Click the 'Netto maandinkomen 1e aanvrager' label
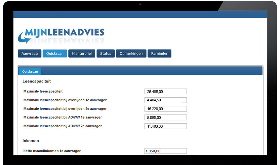The height and width of the screenshot is (165, 280). (x=52, y=151)
